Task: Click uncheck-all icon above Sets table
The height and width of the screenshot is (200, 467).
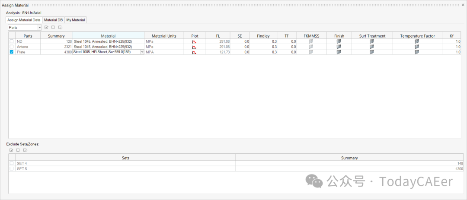Action: click(x=18, y=150)
